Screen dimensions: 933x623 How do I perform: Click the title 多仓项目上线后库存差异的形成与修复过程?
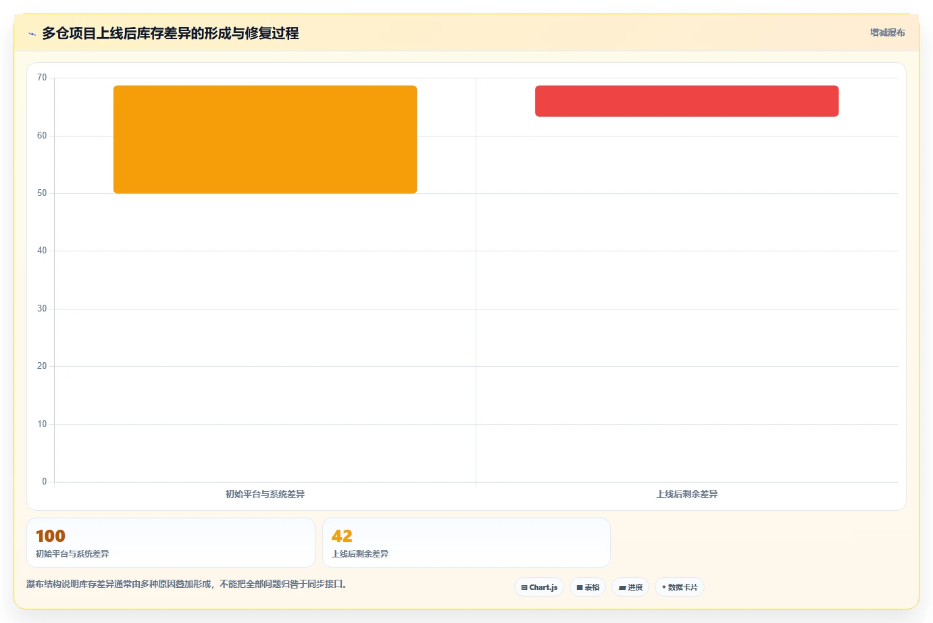click(x=170, y=33)
